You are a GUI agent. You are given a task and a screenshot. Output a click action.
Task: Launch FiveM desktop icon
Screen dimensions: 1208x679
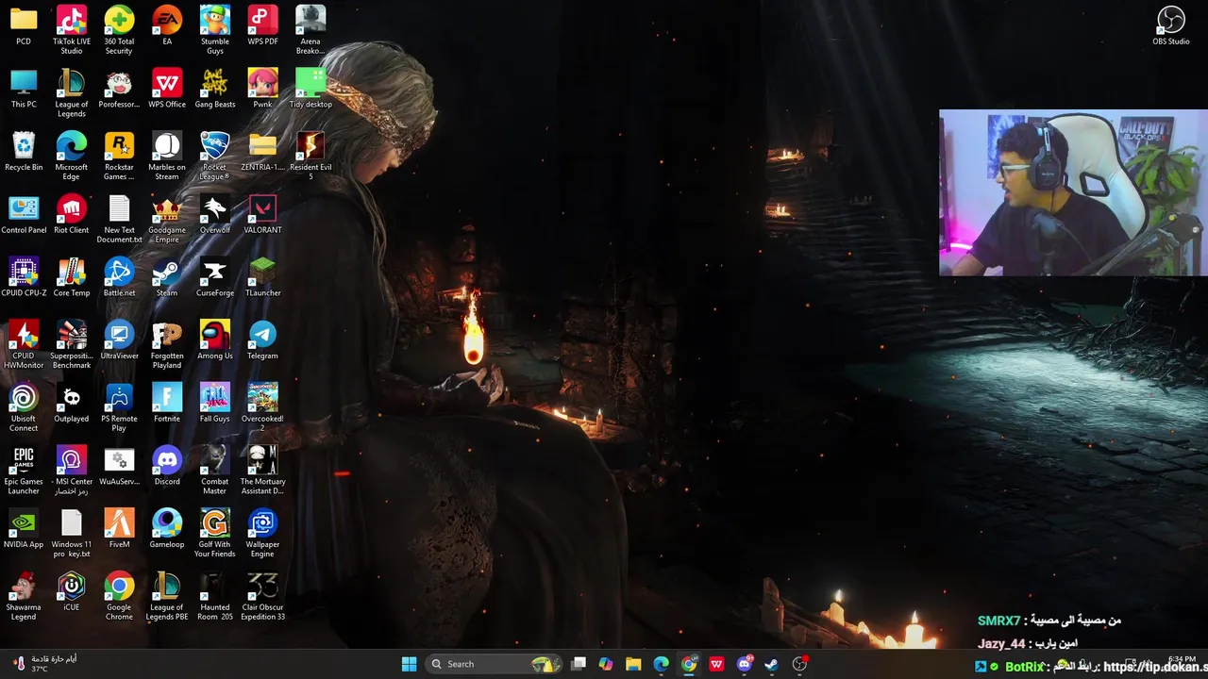coord(119,529)
